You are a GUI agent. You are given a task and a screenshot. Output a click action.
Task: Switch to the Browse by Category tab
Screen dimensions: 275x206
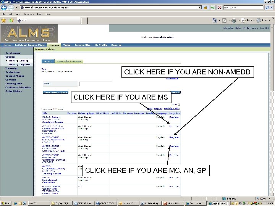point(69,61)
